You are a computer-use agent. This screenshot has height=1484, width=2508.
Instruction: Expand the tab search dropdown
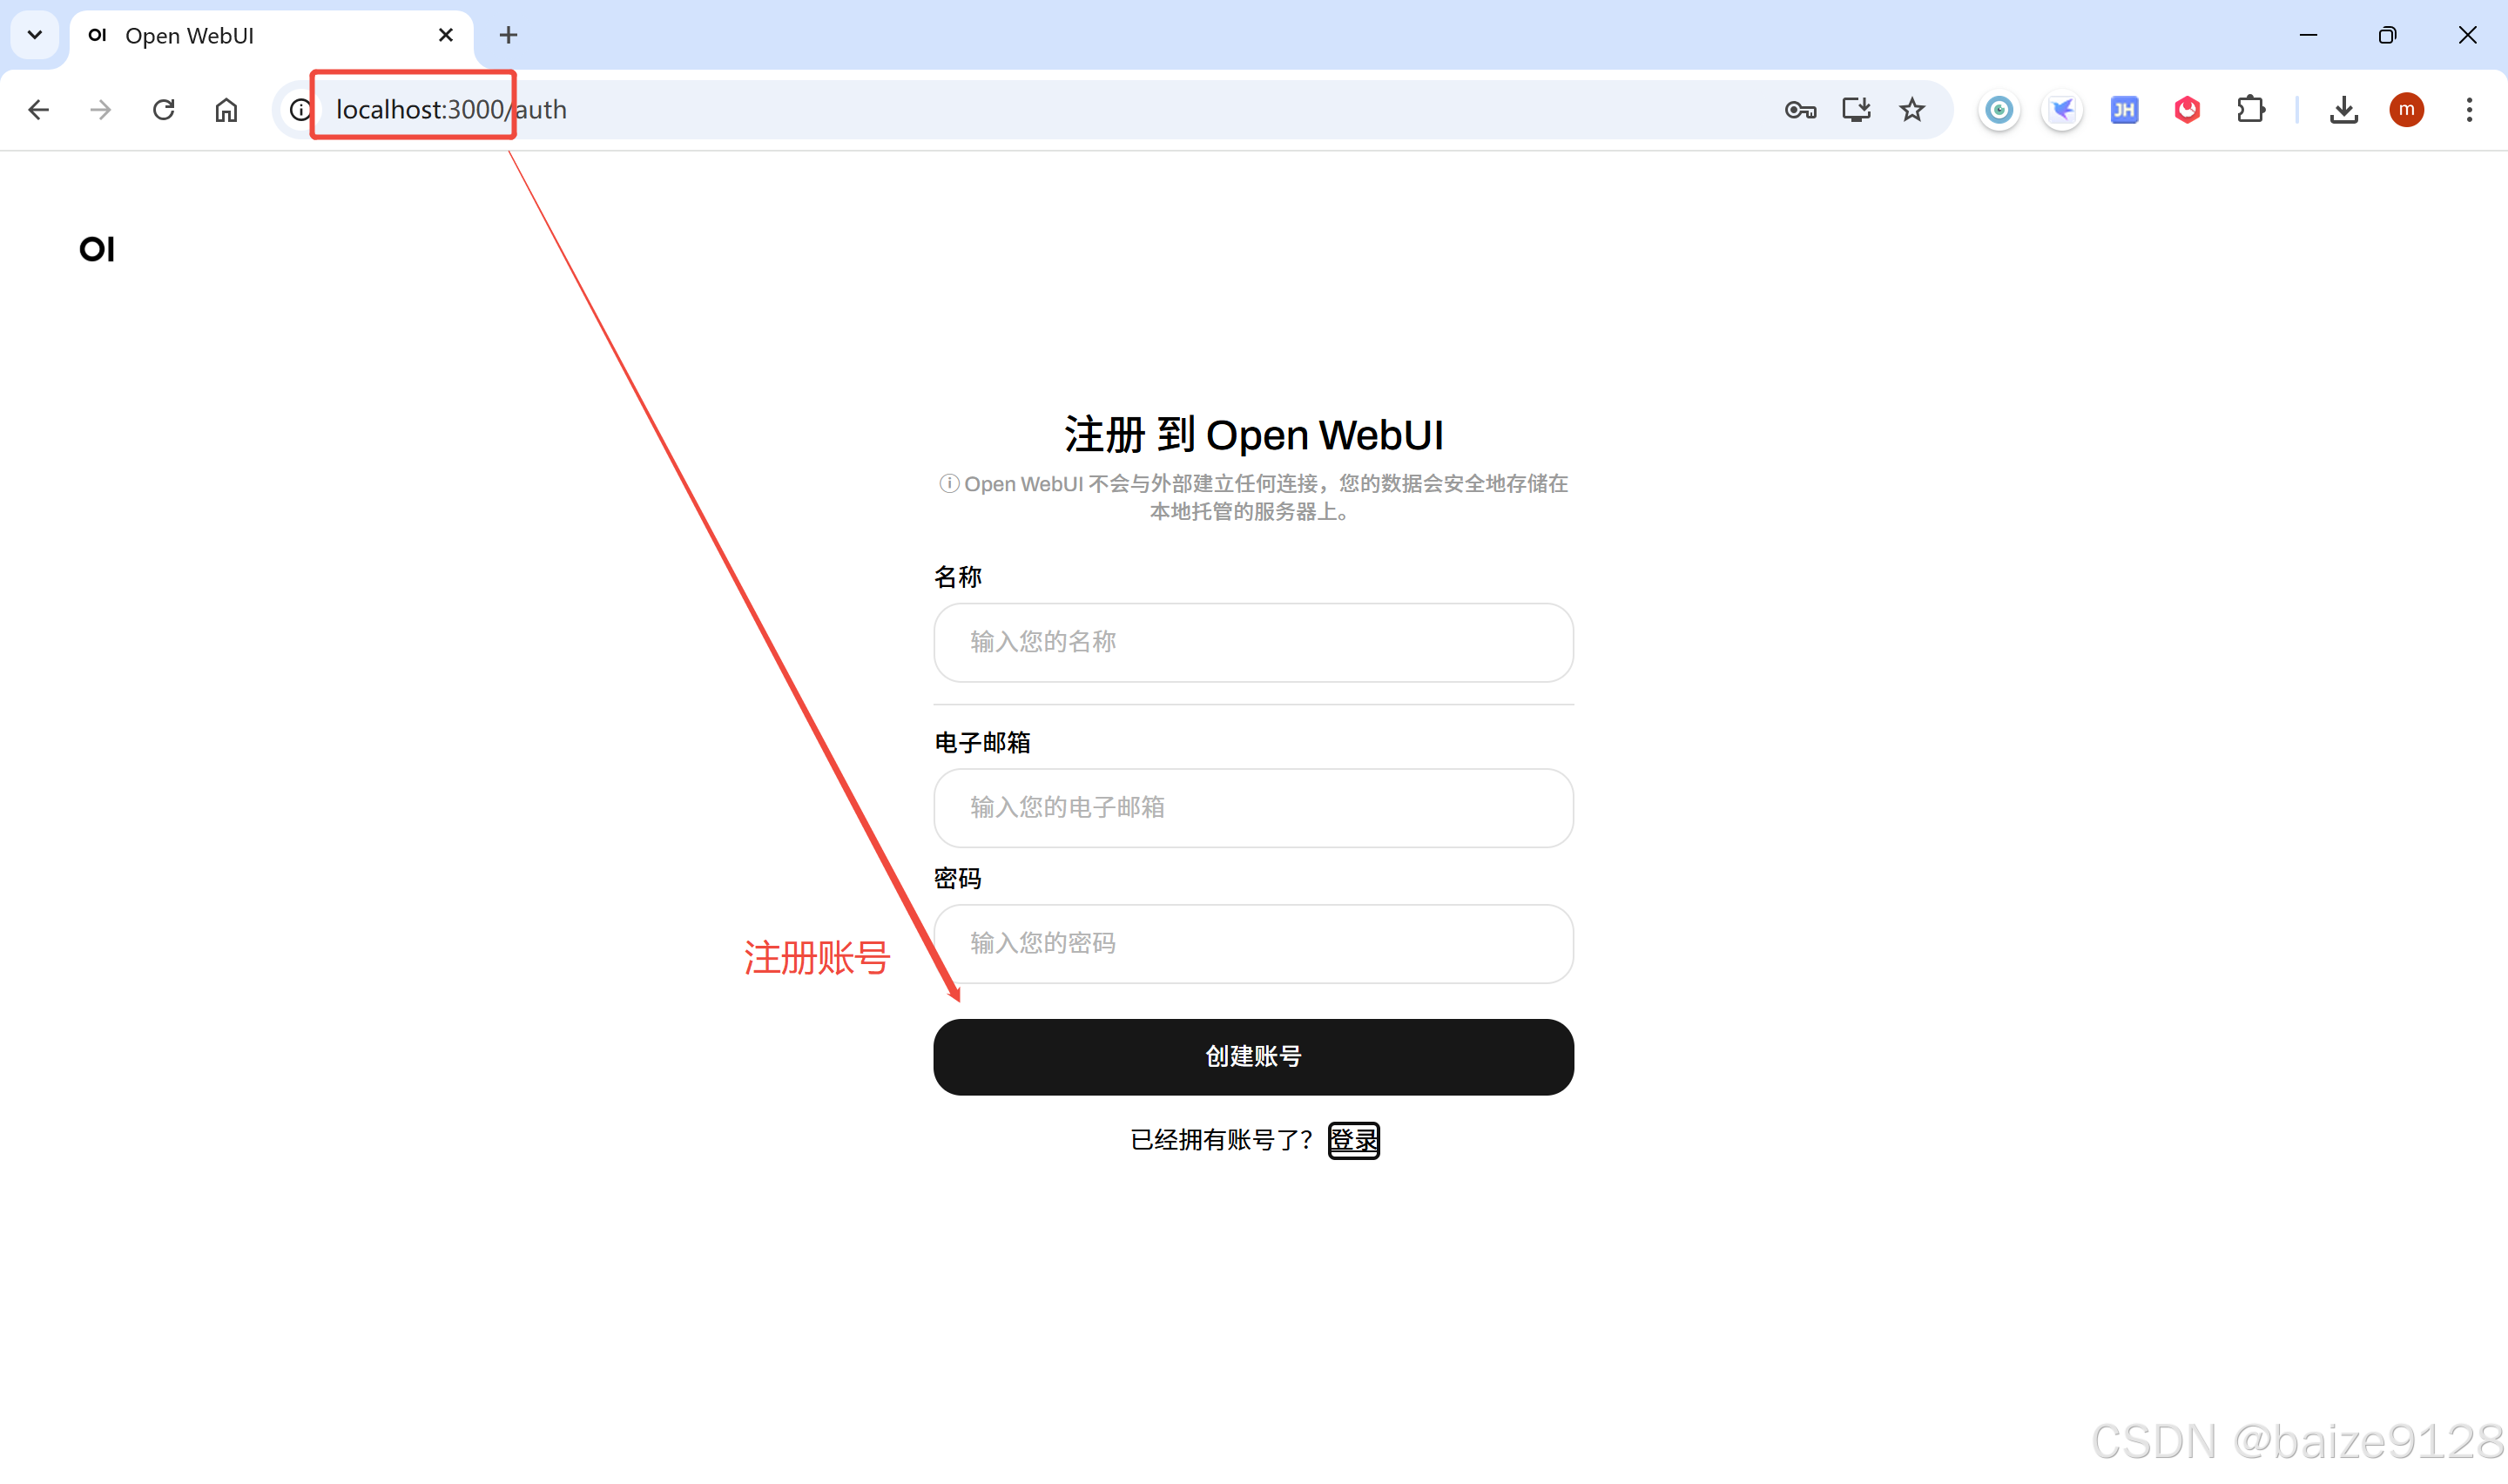pyautogui.click(x=35, y=35)
